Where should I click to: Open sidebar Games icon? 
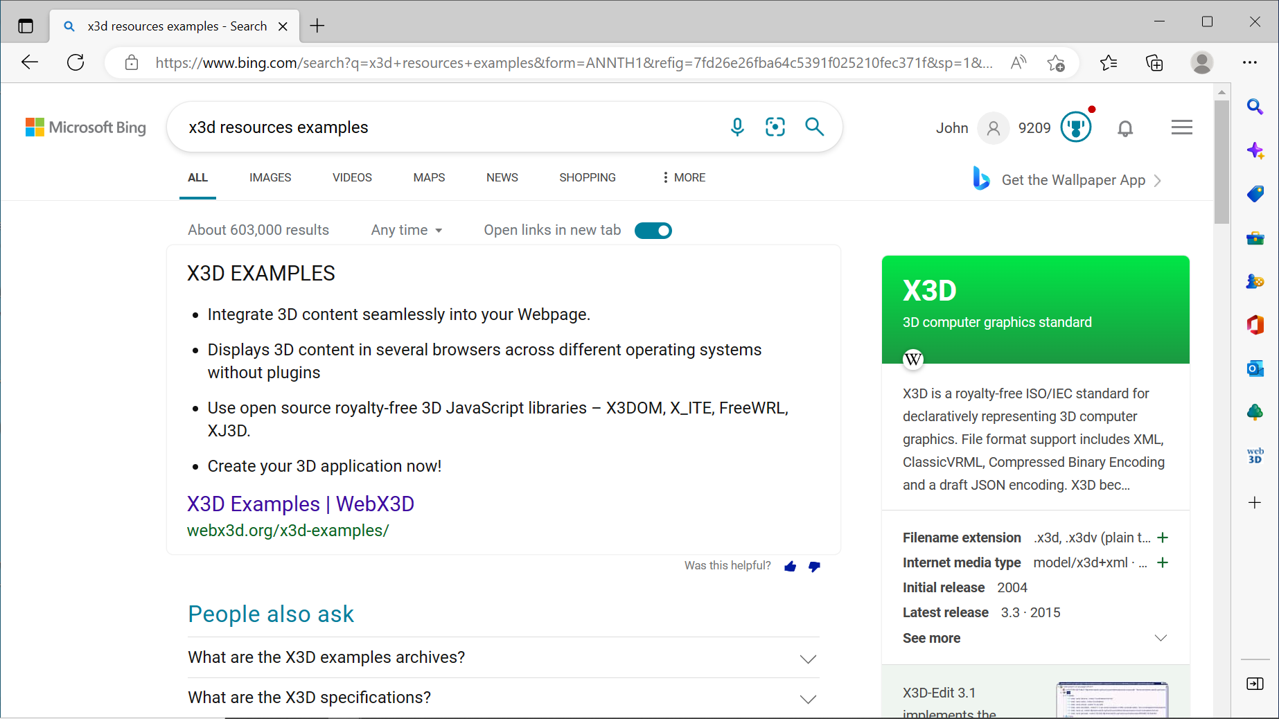click(x=1255, y=281)
